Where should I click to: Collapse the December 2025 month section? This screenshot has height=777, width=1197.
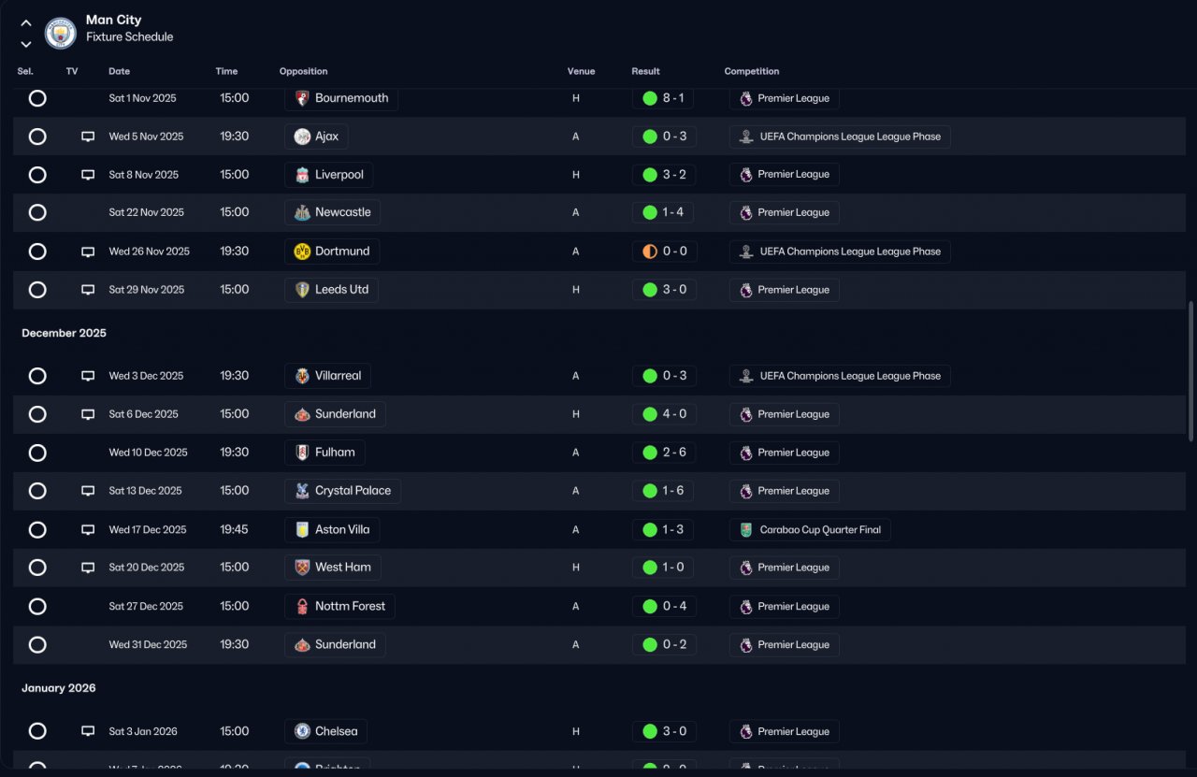(x=65, y=334)
